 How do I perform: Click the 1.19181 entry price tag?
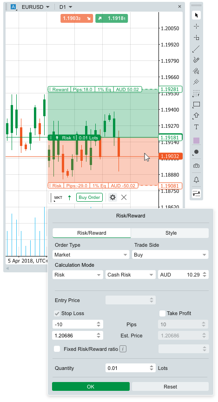pyautogui.click(x=170, y=138)
